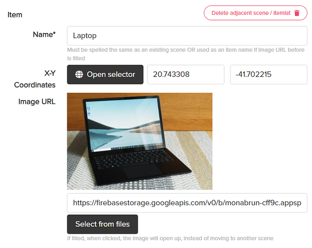Click the Select from files button

coord(103,224)
